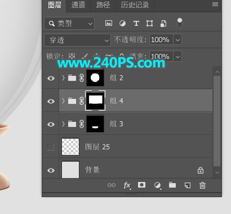231x214 pixels.
Task: Toggle the layer filtering switch
Action: click(x=180, y=23)
